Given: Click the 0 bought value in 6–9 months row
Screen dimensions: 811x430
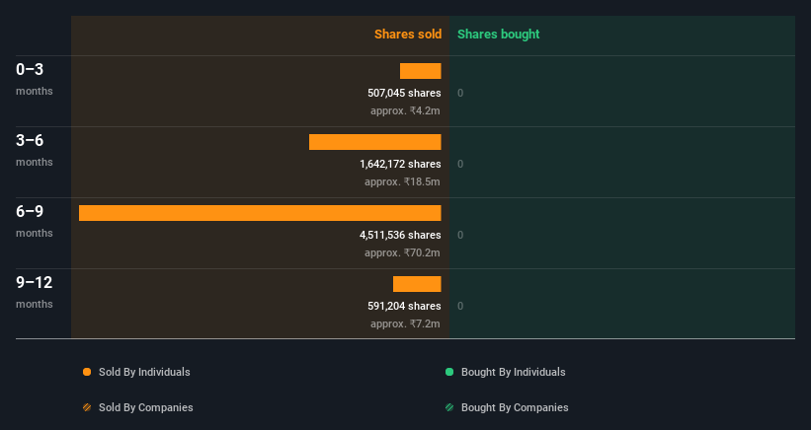Looking at the screenshot, I should click(x=460, y=235).
